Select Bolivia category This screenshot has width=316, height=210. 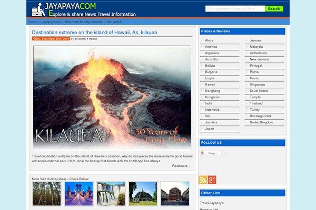coord(210,66)
